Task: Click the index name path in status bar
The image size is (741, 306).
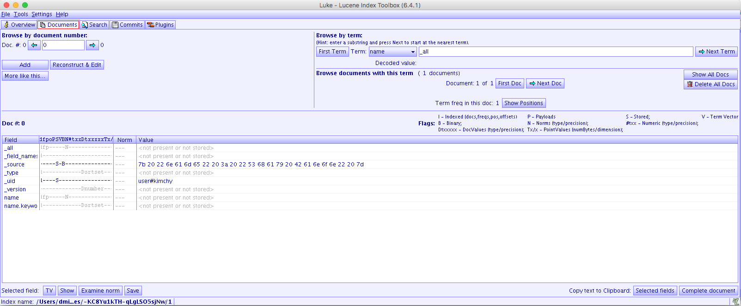Action: 104,302
